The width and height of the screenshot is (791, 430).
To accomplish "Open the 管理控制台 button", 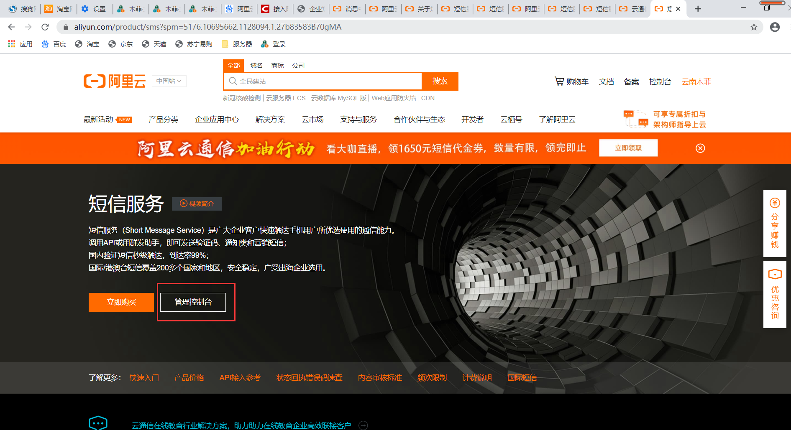I will tap(193, 302).
